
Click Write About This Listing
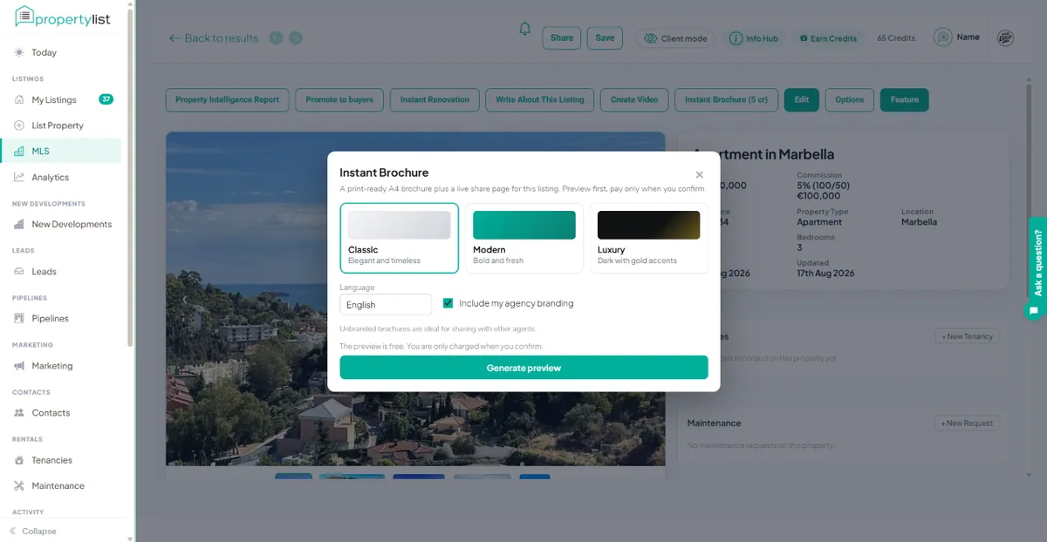[540, 99]
